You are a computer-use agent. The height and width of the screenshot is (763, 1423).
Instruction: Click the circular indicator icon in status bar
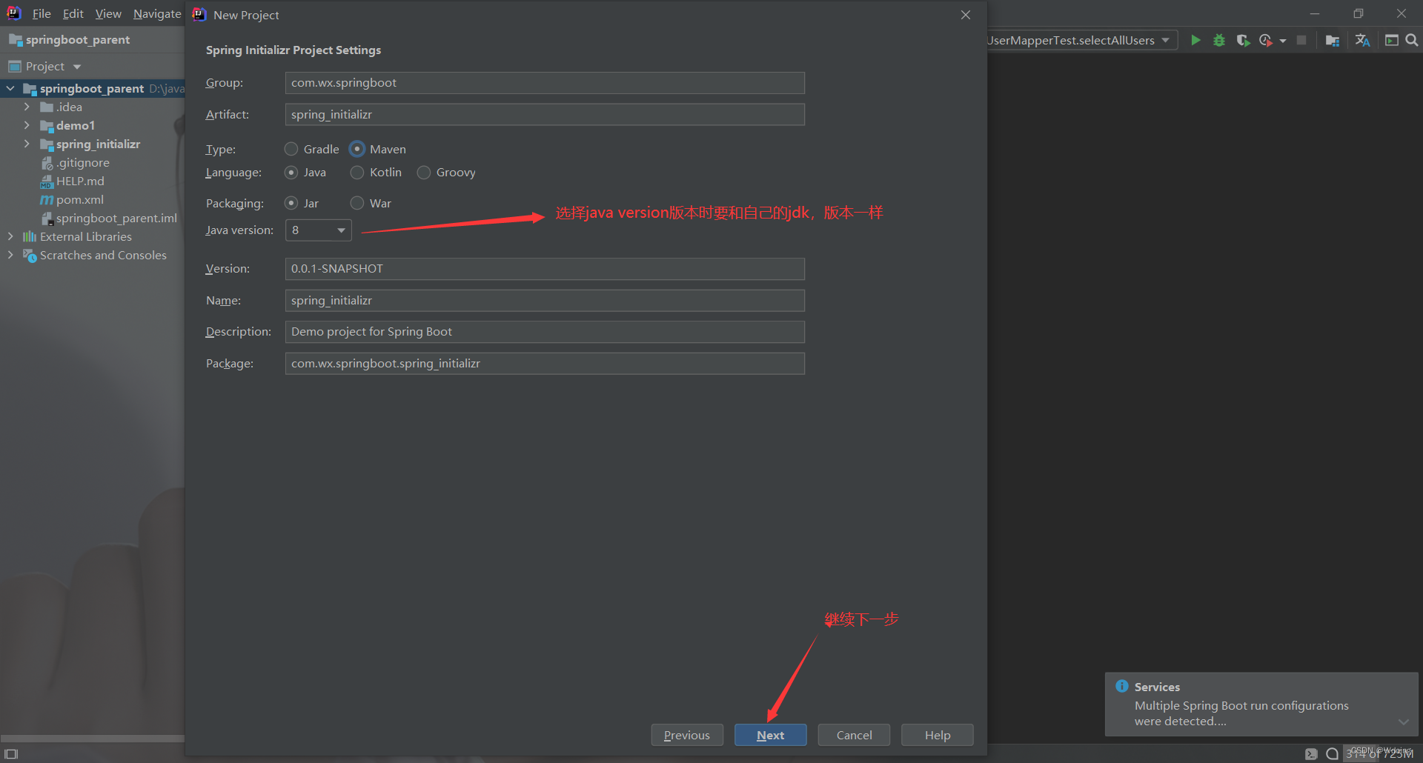point(1332,754)
